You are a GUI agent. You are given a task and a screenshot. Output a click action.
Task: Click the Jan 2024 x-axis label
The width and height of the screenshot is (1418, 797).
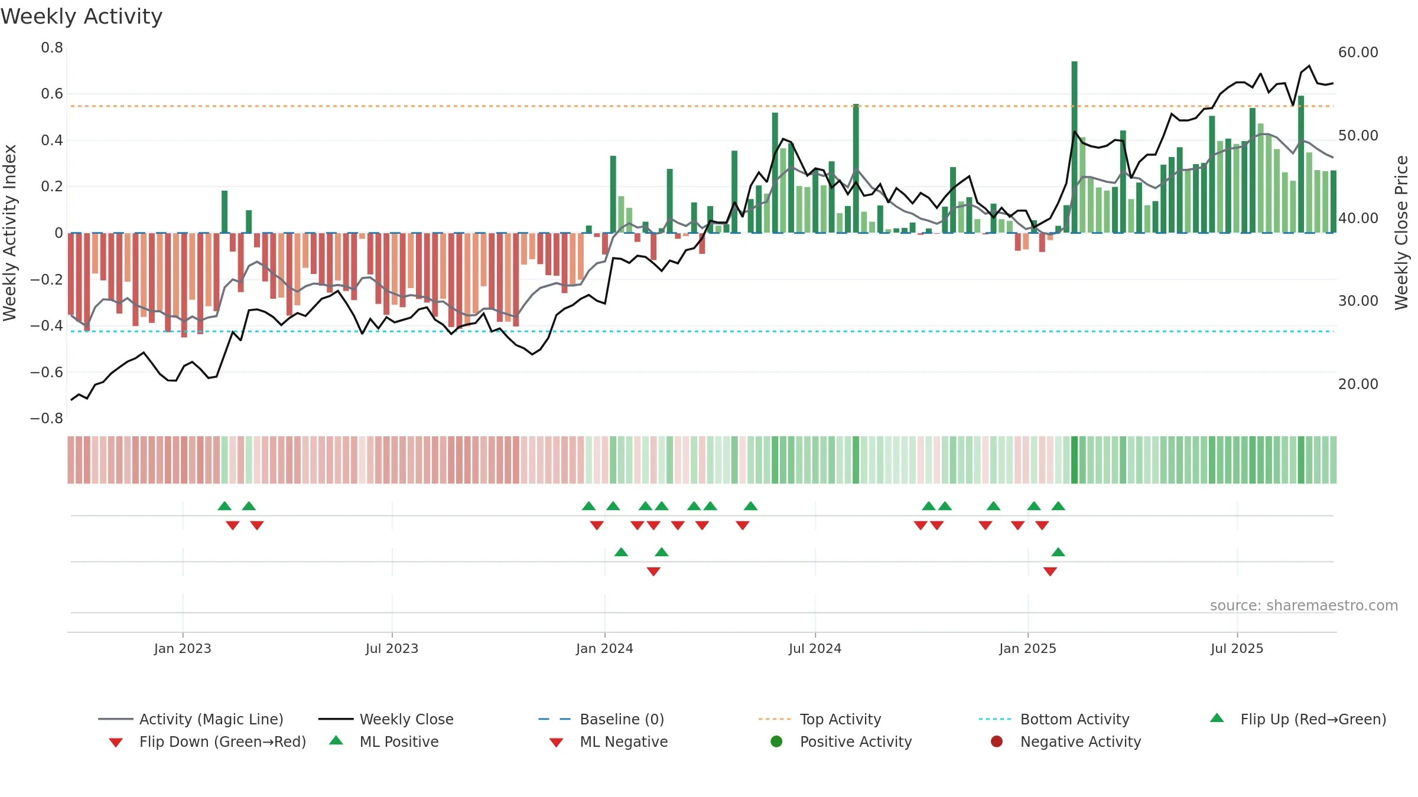point(604,648)
